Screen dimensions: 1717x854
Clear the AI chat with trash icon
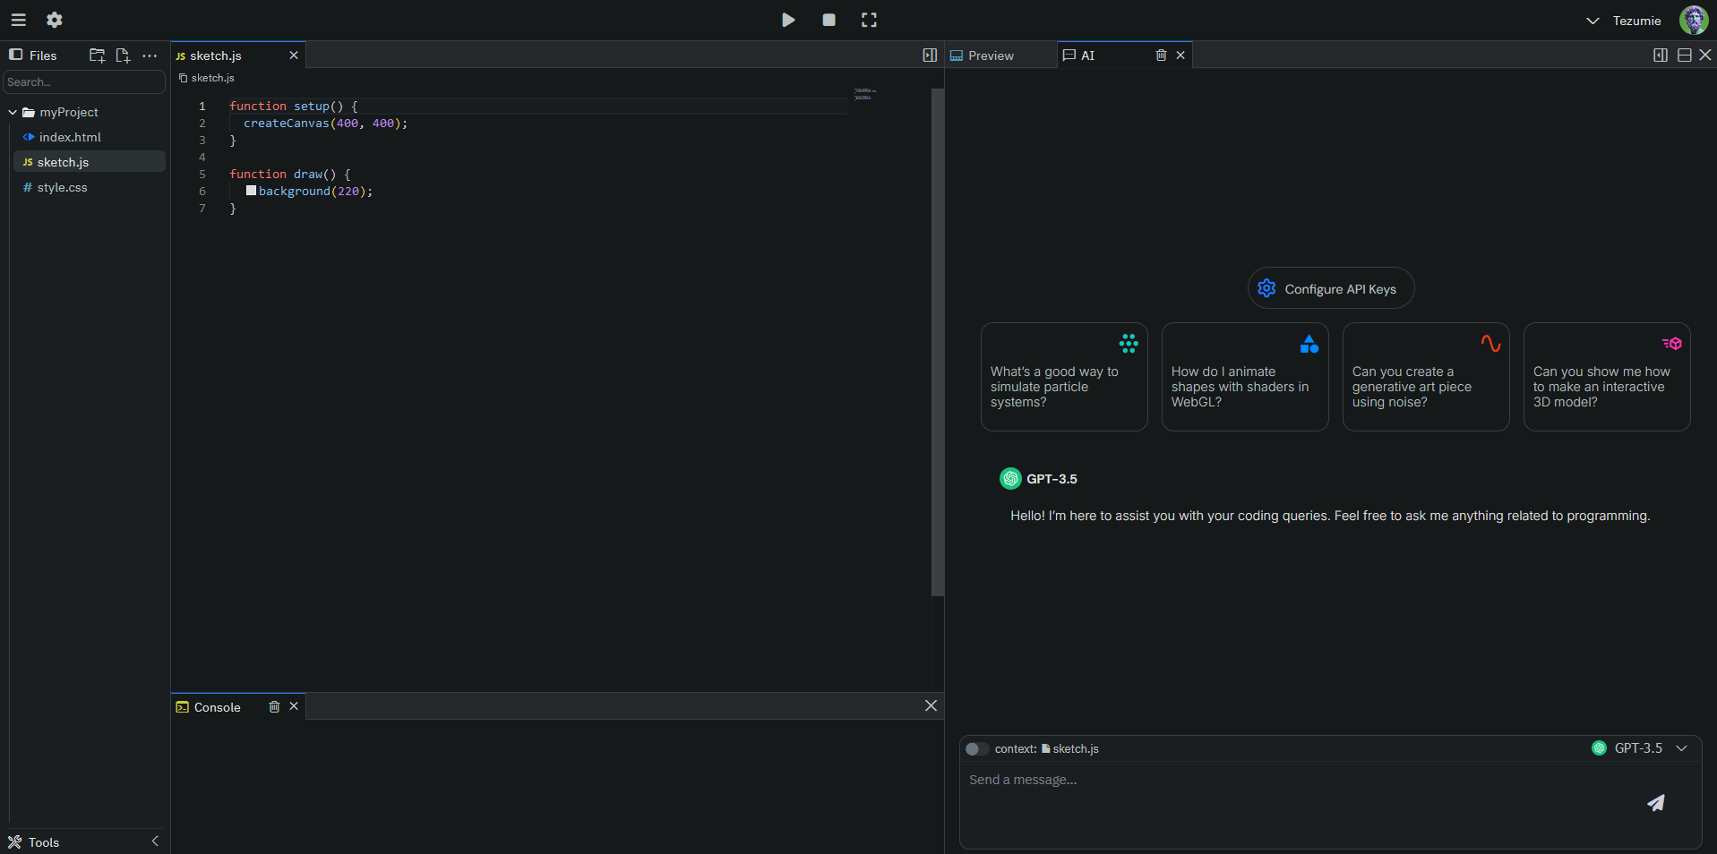click(1161, 56)
